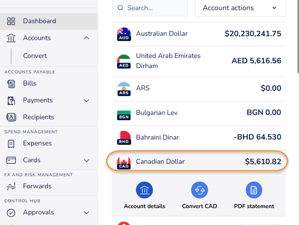
Task: Open the Convert sidebar item
Action: point(35,56)
